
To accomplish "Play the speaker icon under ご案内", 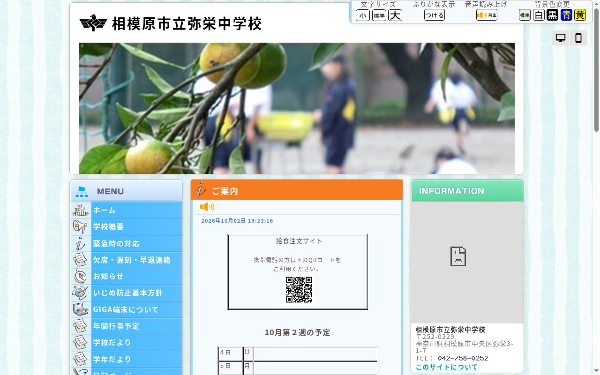I will [207, 207].
